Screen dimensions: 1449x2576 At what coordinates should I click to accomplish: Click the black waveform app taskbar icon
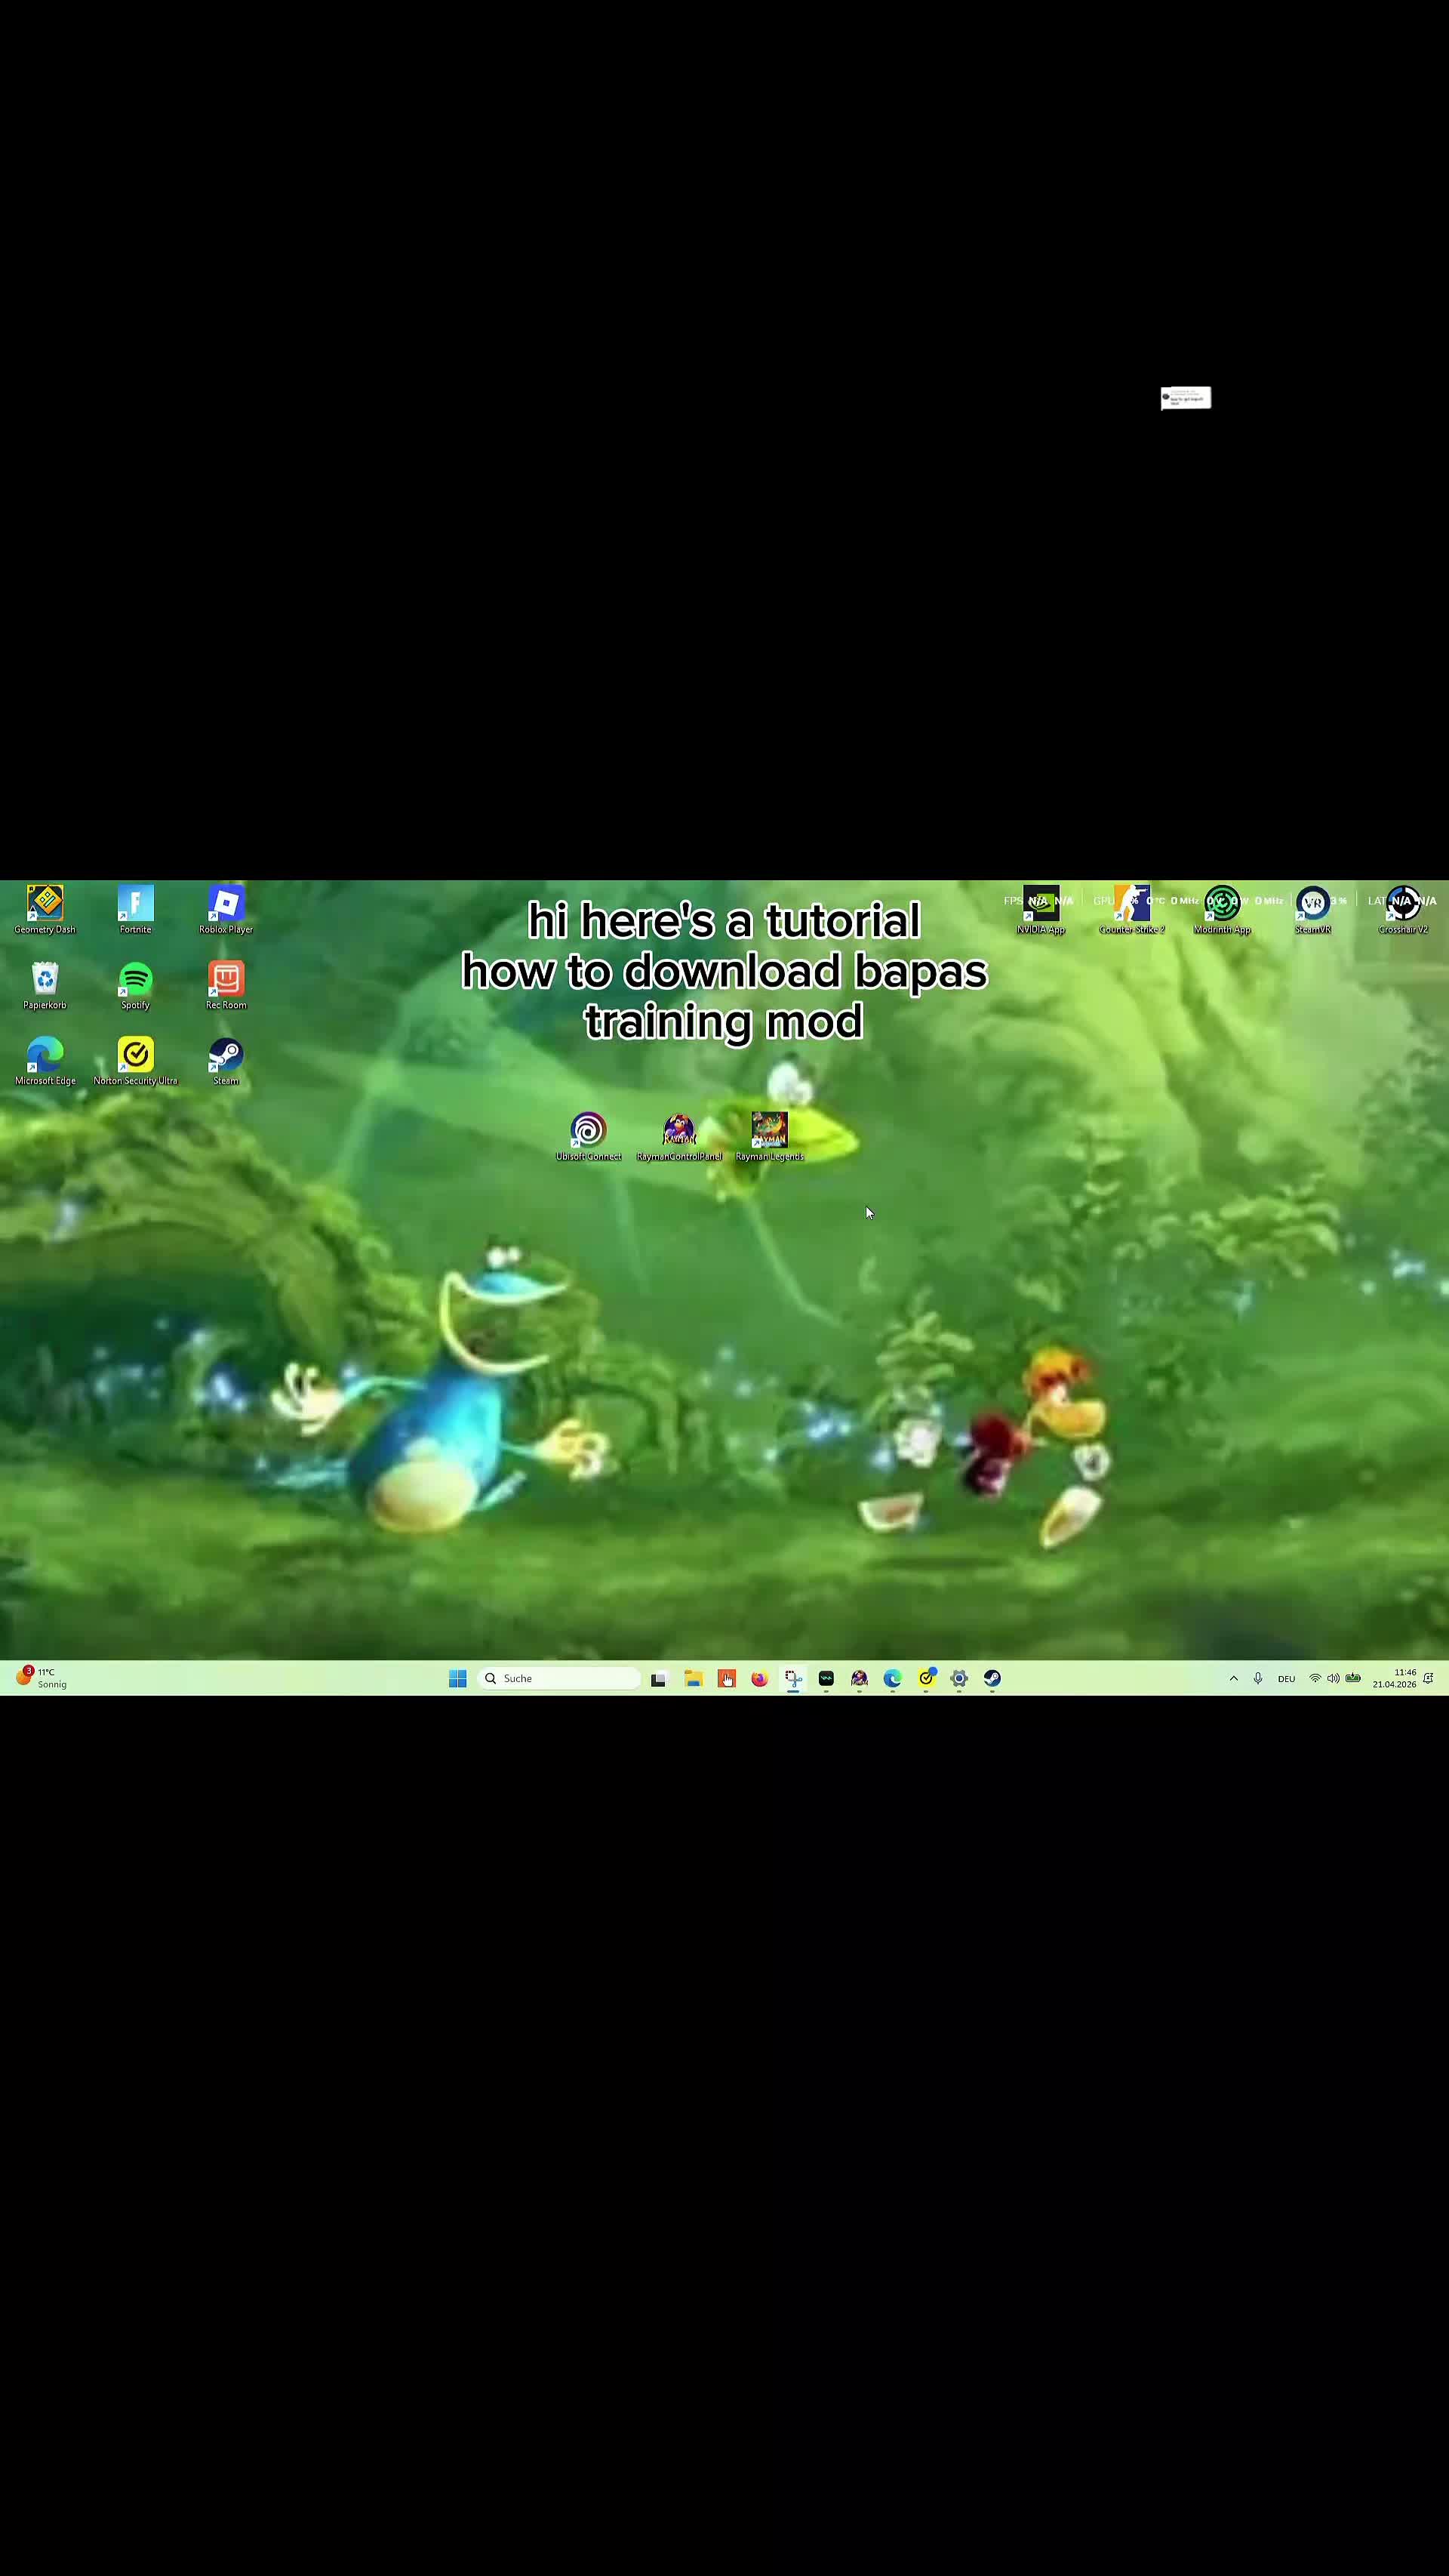click(826, 1679)
